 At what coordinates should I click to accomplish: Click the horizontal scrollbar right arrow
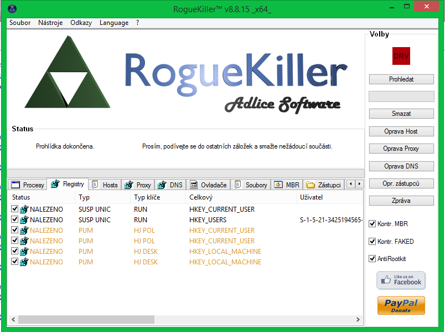coord(358,319)
